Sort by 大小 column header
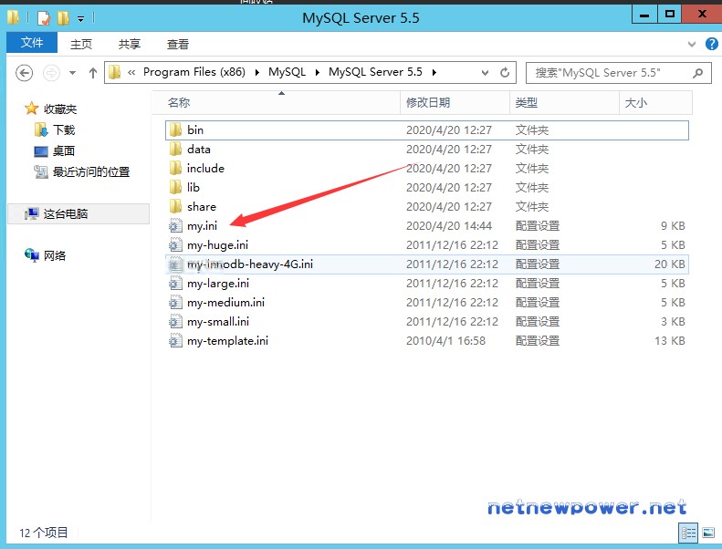This screenshot has height=549, width=722. (655, 103)
